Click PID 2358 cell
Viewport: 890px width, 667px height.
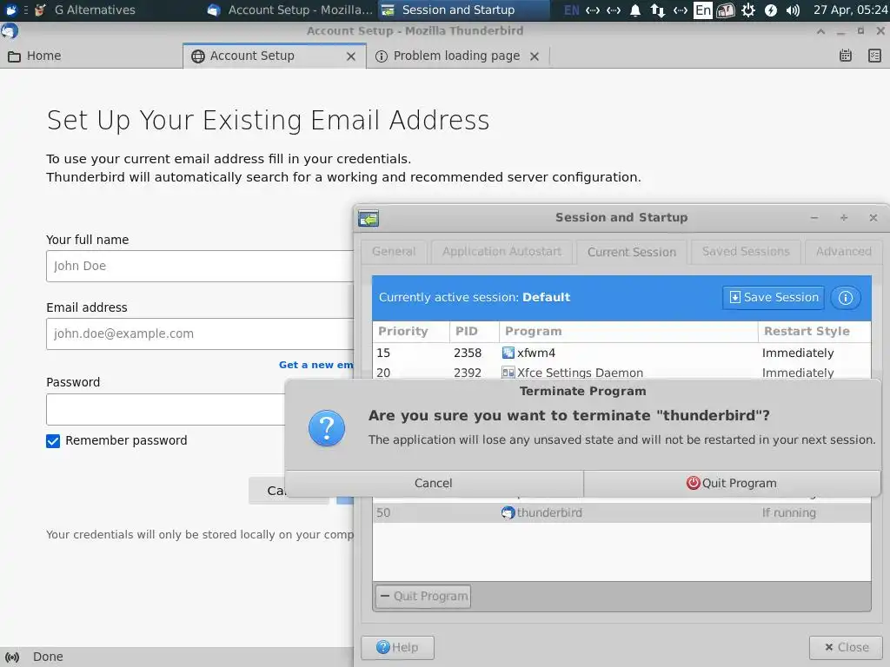click(x=467, y=353)
